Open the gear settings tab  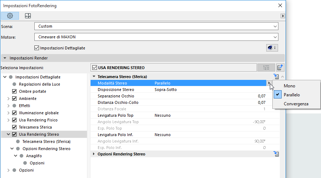point(10,16)
